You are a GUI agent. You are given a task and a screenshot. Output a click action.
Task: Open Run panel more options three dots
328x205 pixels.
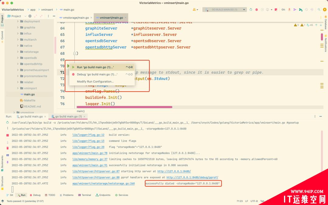point(315,116)
